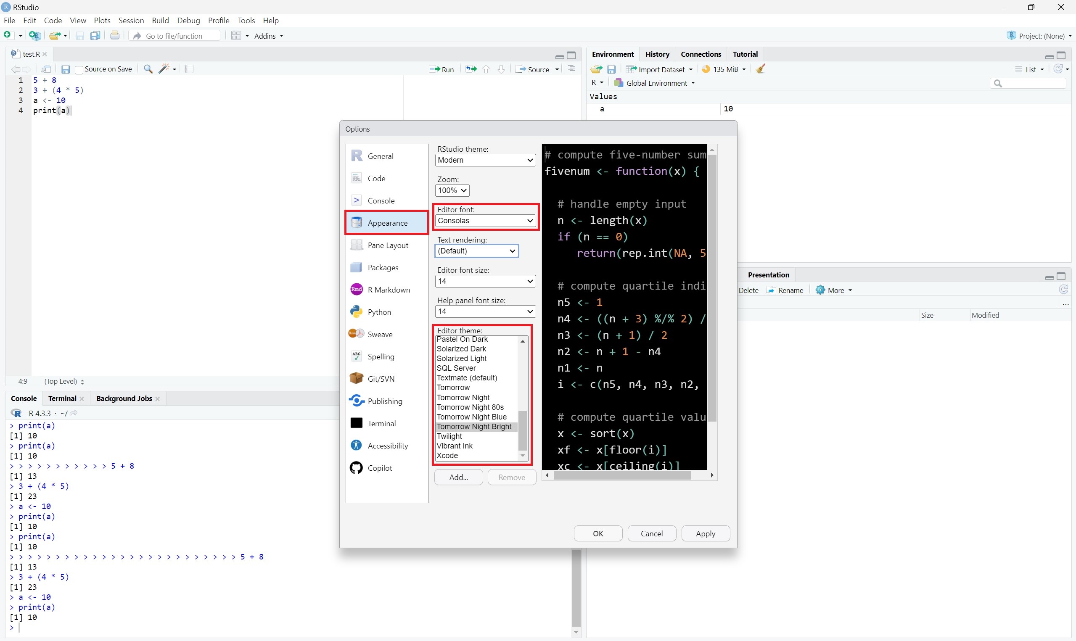1076x641 pixels.
Task: Click the preview horizontal scrollbar
Action: tap(622, 475)
